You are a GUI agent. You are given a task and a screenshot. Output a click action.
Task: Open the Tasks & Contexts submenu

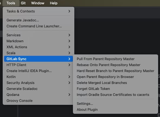[x=38, y=11]
